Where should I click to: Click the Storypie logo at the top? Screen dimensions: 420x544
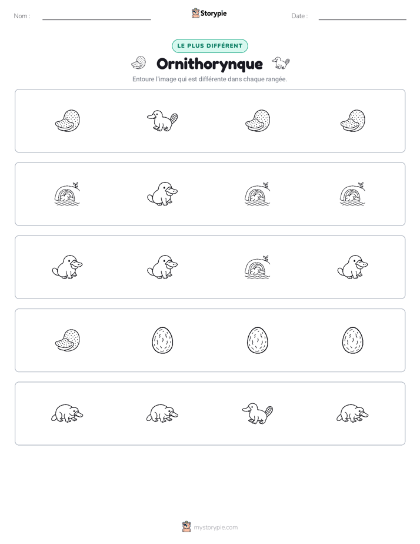tap(209, 13)
